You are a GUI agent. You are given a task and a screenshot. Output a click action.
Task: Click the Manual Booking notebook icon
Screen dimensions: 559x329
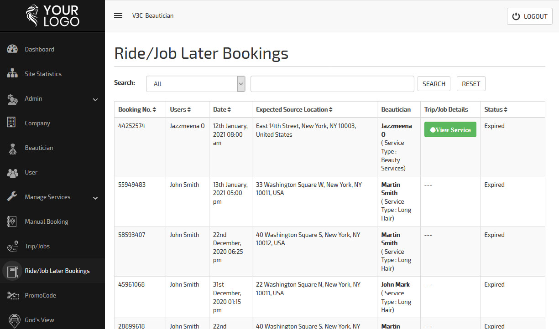[12, 221]
